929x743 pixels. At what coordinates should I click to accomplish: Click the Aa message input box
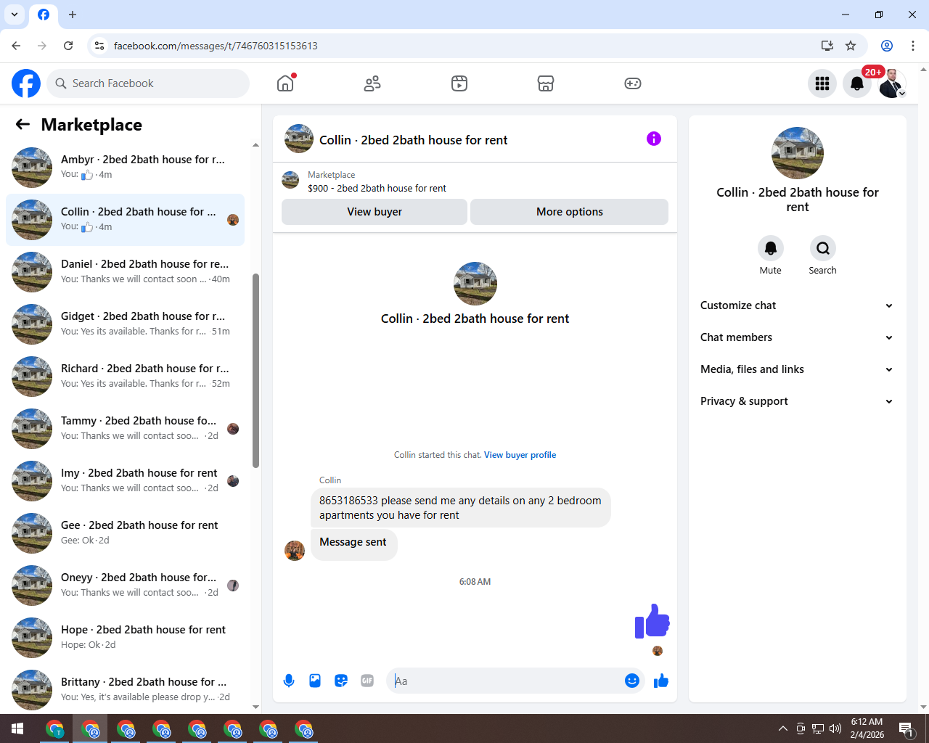tap(506, 681)
